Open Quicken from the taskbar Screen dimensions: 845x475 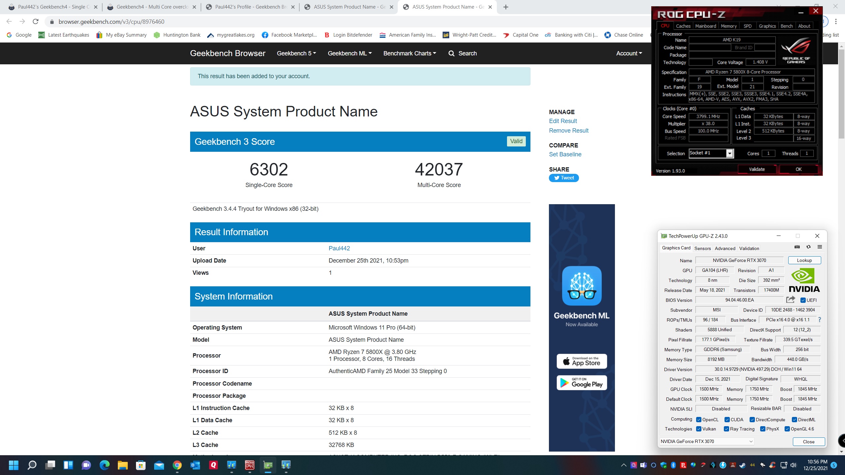(x=213, y=465)
